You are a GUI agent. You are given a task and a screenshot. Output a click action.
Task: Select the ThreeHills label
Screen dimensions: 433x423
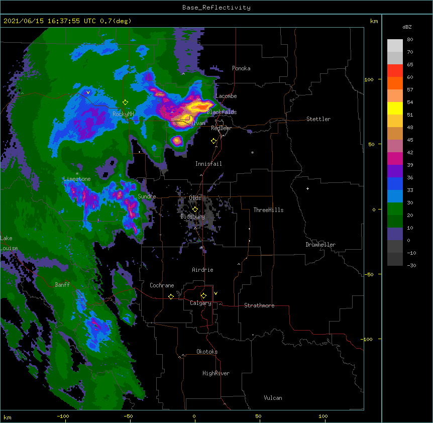tap(268, 210)
